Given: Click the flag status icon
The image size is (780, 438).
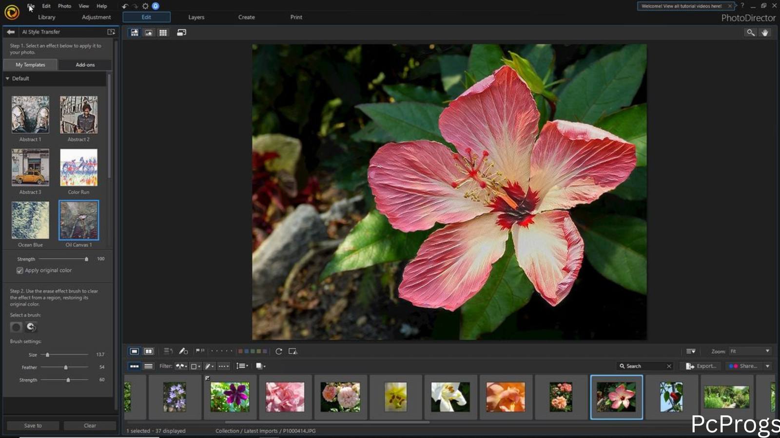Looking at the screenshot, I should click(200, 351).
